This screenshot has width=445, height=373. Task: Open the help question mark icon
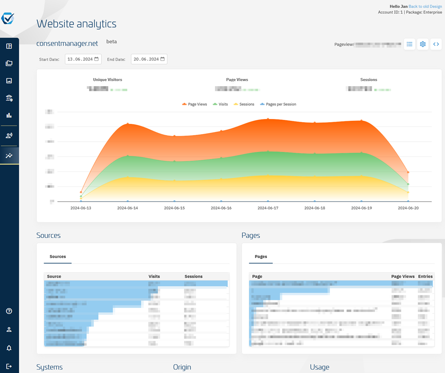click(x=9, y=311)
